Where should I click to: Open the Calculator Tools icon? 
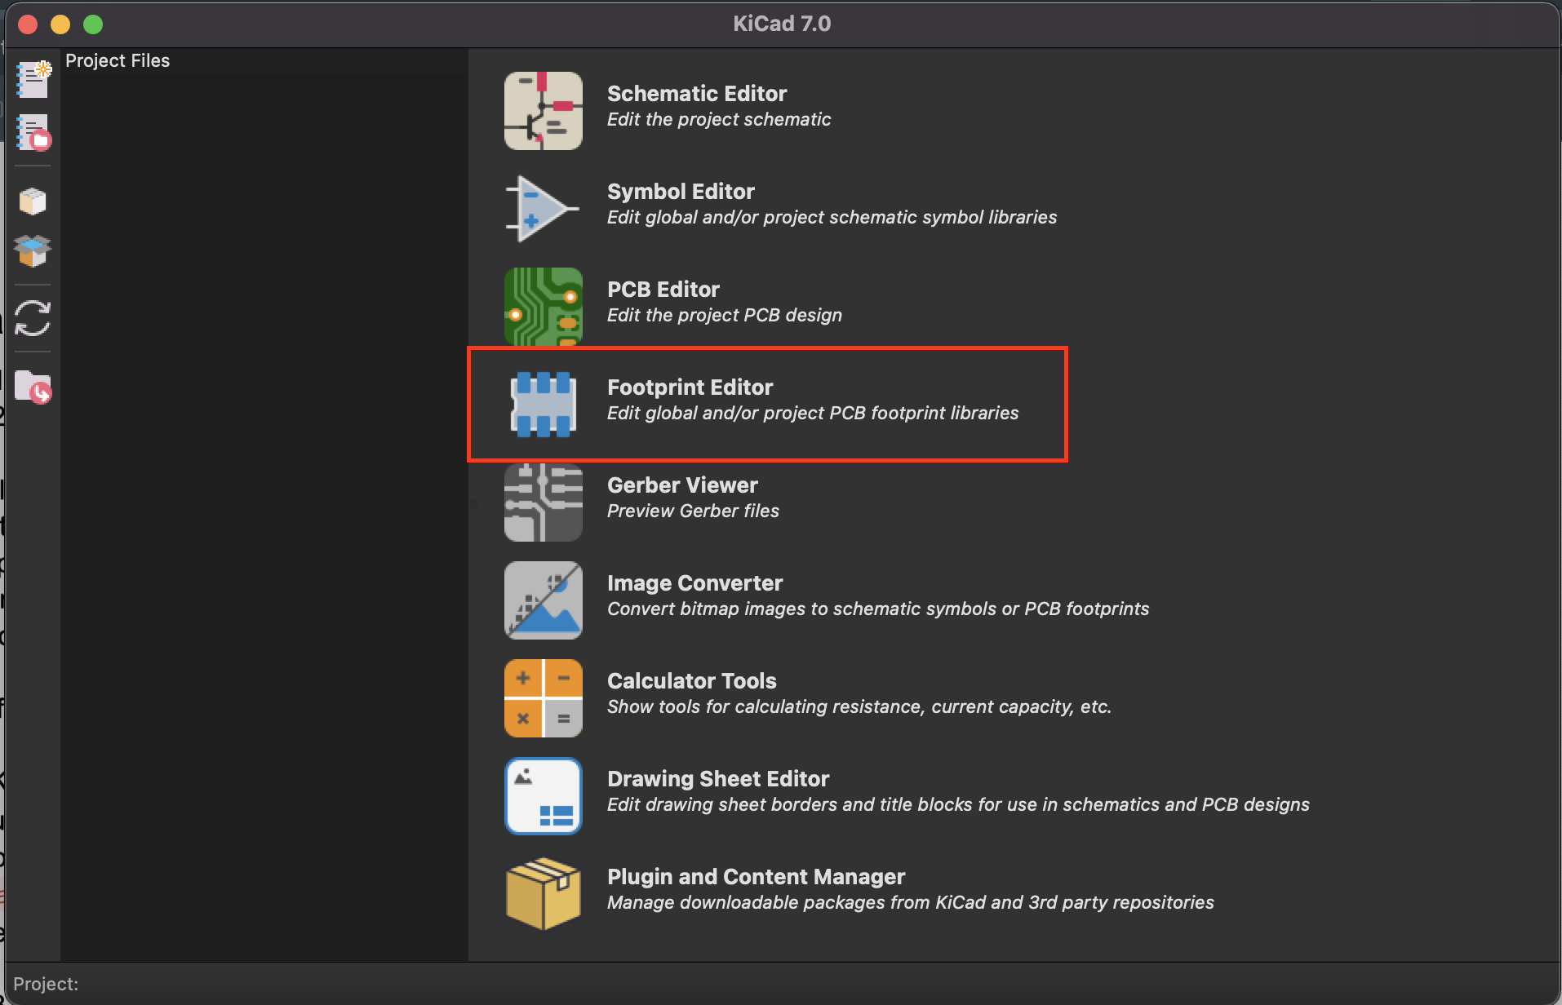544,698
